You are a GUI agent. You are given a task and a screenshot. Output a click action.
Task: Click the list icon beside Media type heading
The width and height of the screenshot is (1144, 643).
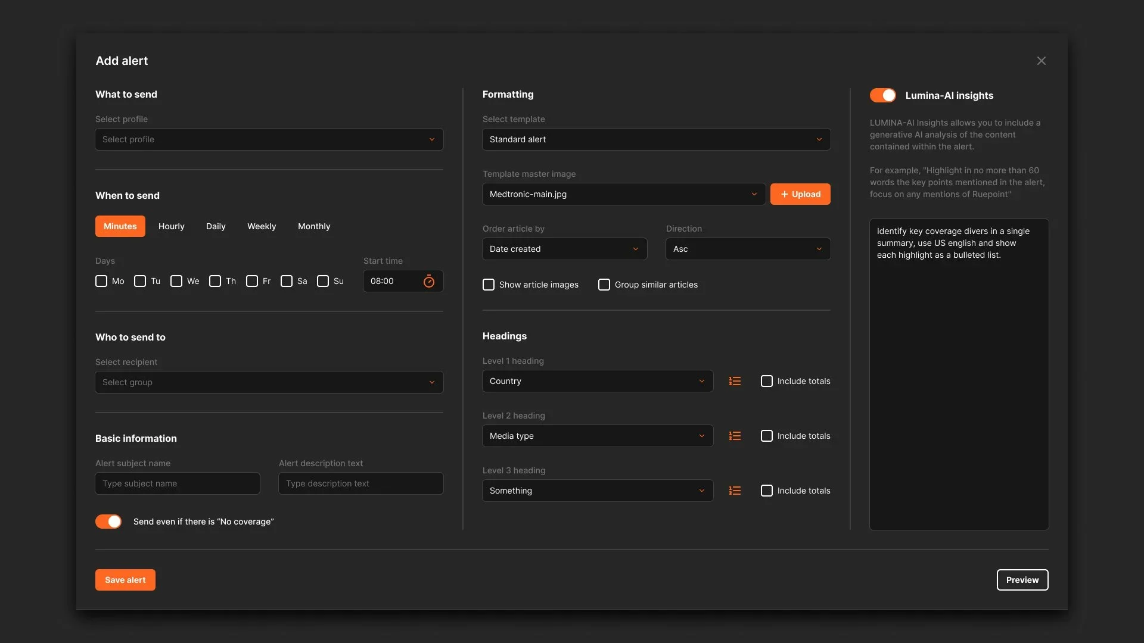[735, 436]
